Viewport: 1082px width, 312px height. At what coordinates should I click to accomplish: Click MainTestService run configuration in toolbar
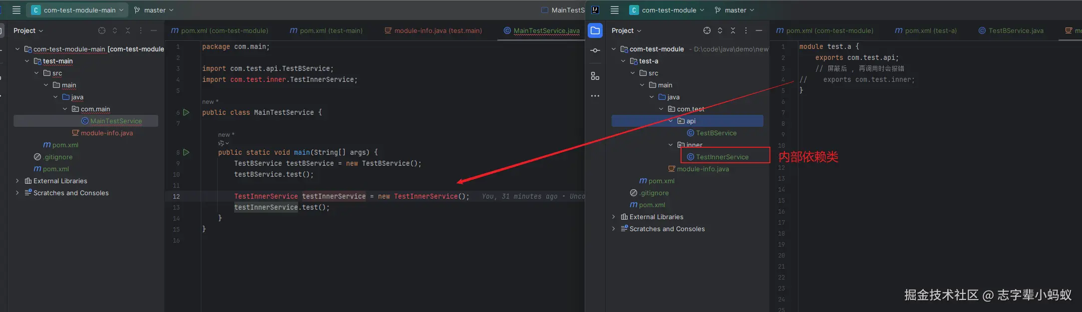click(x=563, y=10)
